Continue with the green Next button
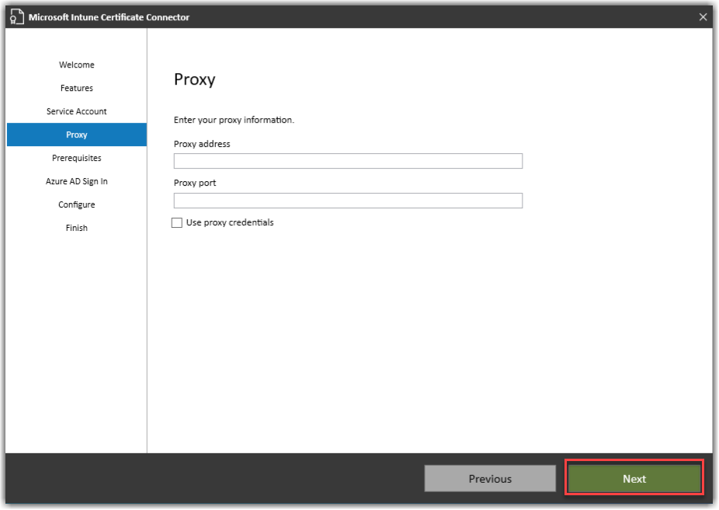 (634, 479)
